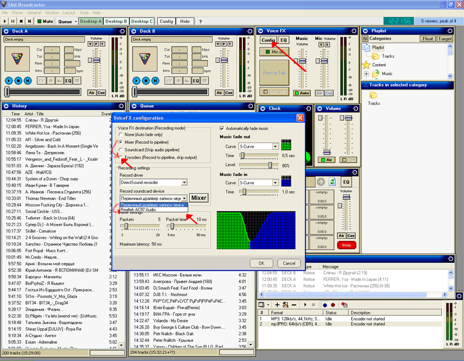Click the Mixer button in recording settings
The width and height of the screenshot is (464, 361).
coord(198,198)
